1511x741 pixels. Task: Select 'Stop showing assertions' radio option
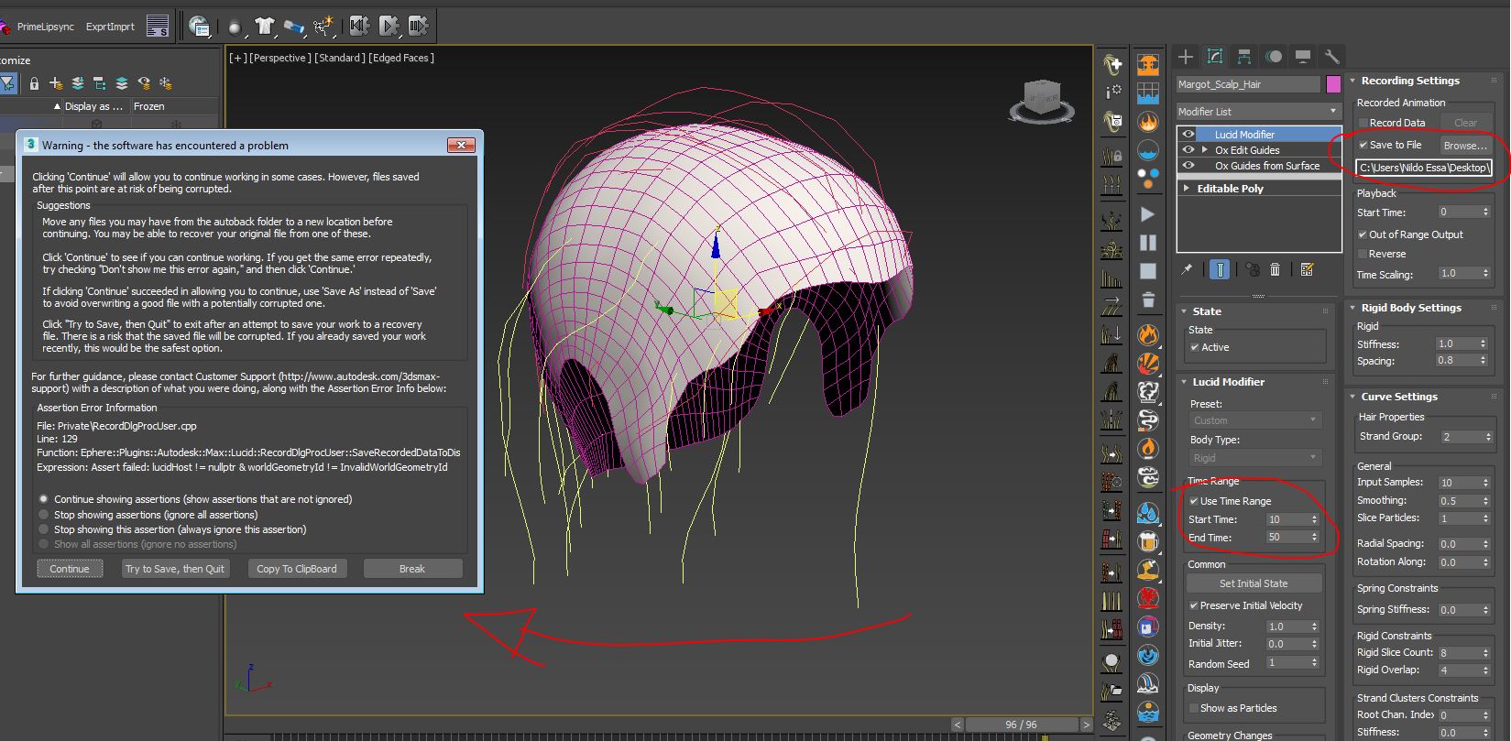click(43, 515)
